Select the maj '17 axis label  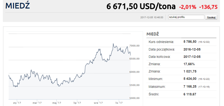(x=57, y=103)
